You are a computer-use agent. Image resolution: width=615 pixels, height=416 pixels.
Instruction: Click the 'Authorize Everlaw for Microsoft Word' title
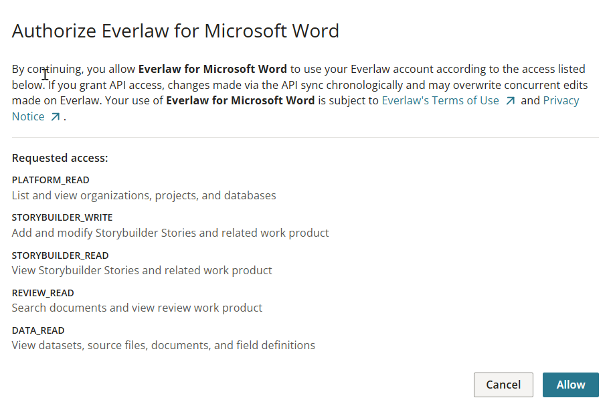point(175,31)
